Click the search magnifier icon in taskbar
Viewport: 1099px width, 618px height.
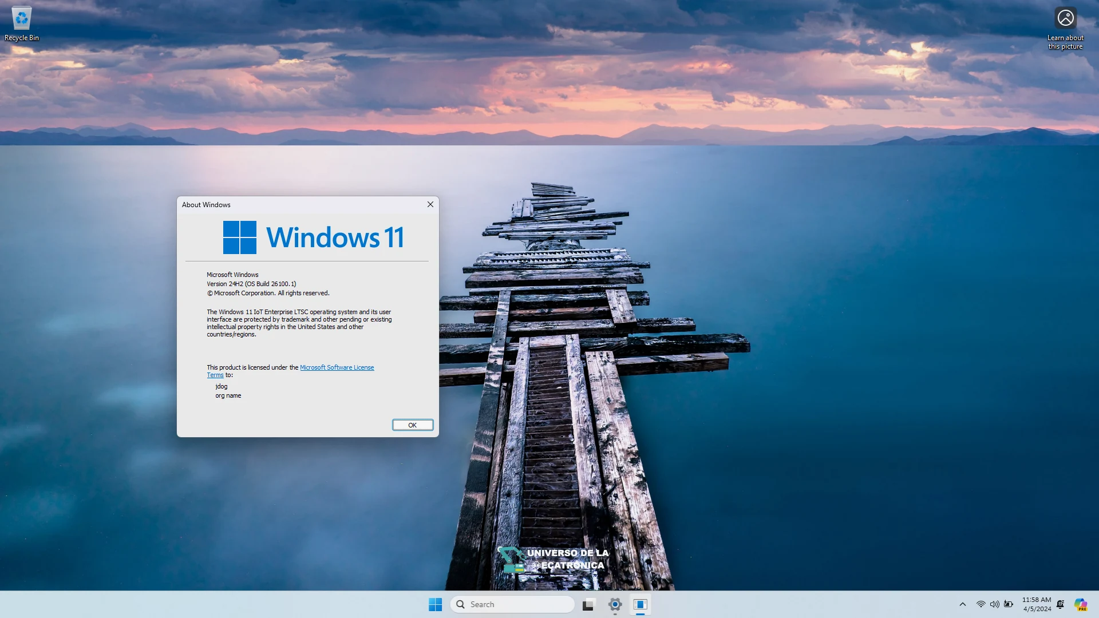point(460,604)
